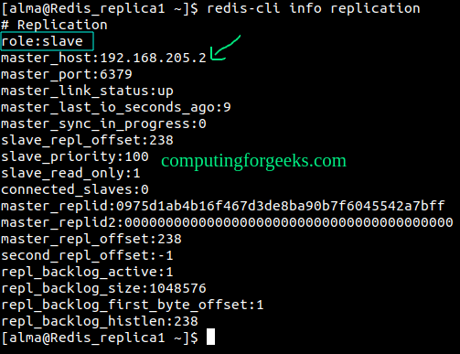Click the repl_backlog_size:1048576 line
The image size is (460, 354).
point(103,288)
